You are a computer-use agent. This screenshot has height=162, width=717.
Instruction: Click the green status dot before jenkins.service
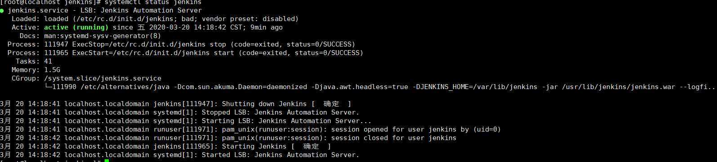coord(2,10)
